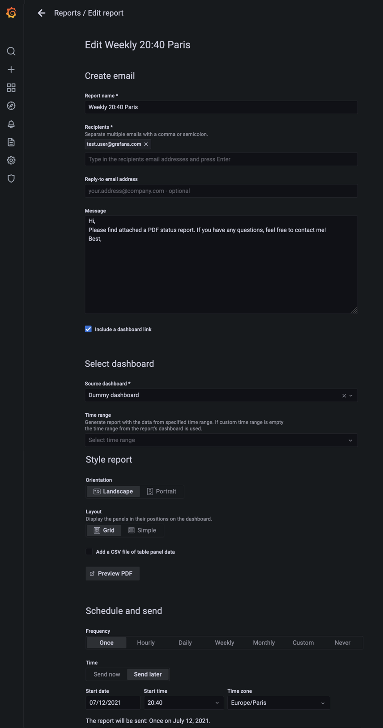The image size is (383, 728).
Task: Open the Alerting bell icon
Action: (x=11, y=124)
